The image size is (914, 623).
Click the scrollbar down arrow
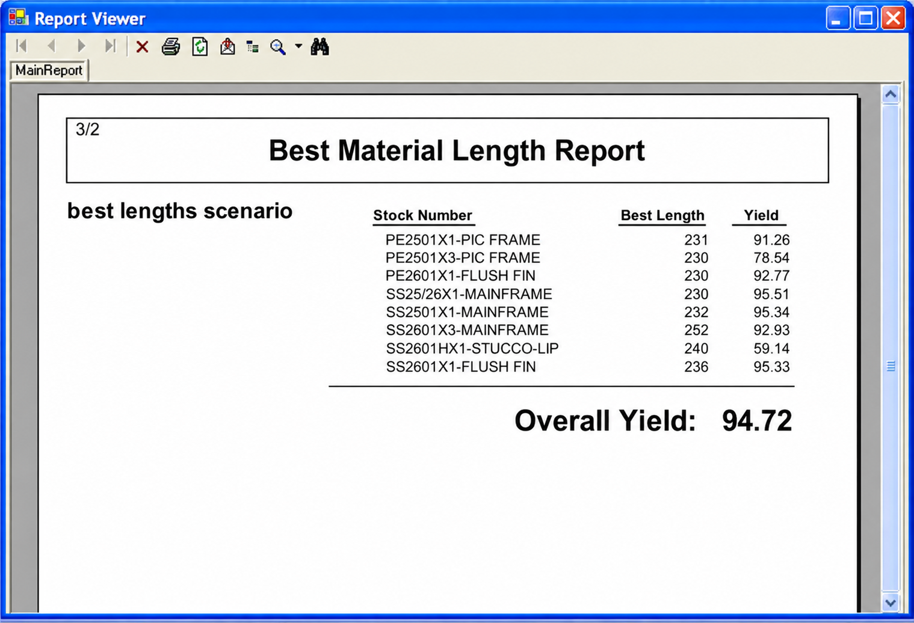(891, 602)
